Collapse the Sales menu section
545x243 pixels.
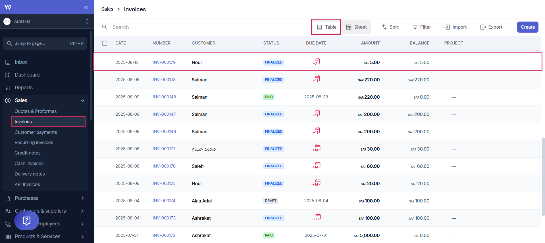pyautogui.click(x=82, y=100)
